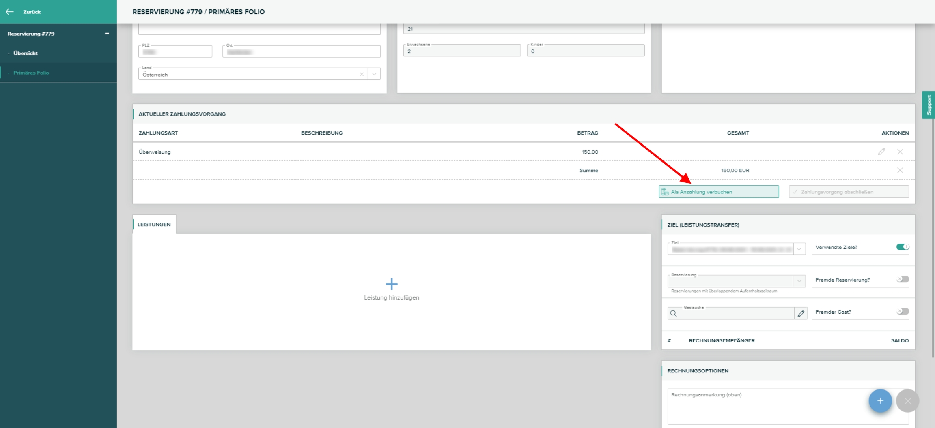Open the Land country dropdown

pos(374,74)
